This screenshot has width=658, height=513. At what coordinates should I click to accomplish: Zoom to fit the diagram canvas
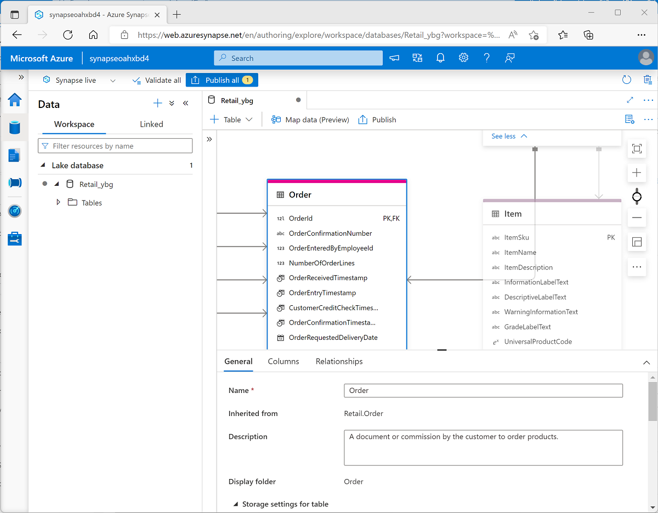point(637,148)
